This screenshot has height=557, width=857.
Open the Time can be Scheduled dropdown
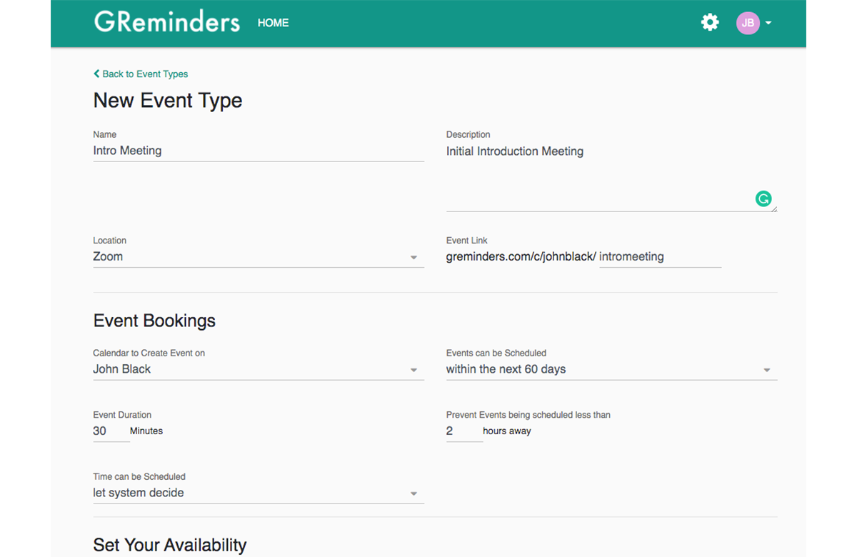coord(259,493)
